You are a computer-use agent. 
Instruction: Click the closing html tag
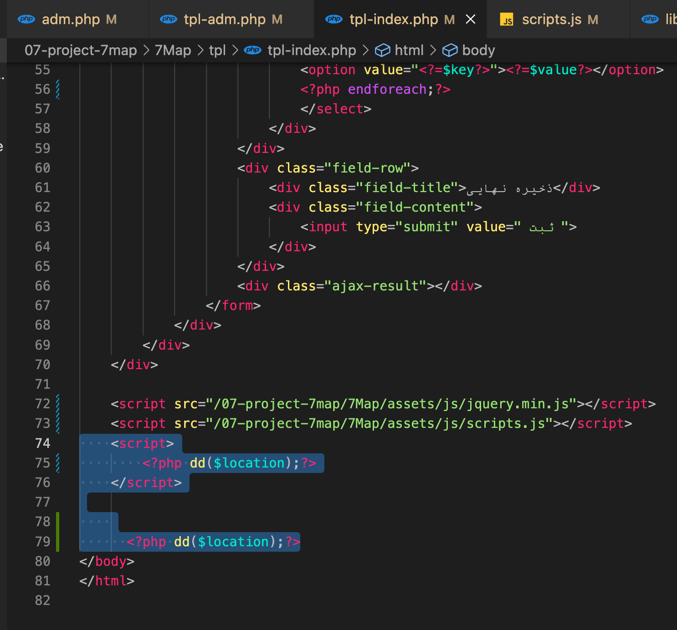pos(107,581)
